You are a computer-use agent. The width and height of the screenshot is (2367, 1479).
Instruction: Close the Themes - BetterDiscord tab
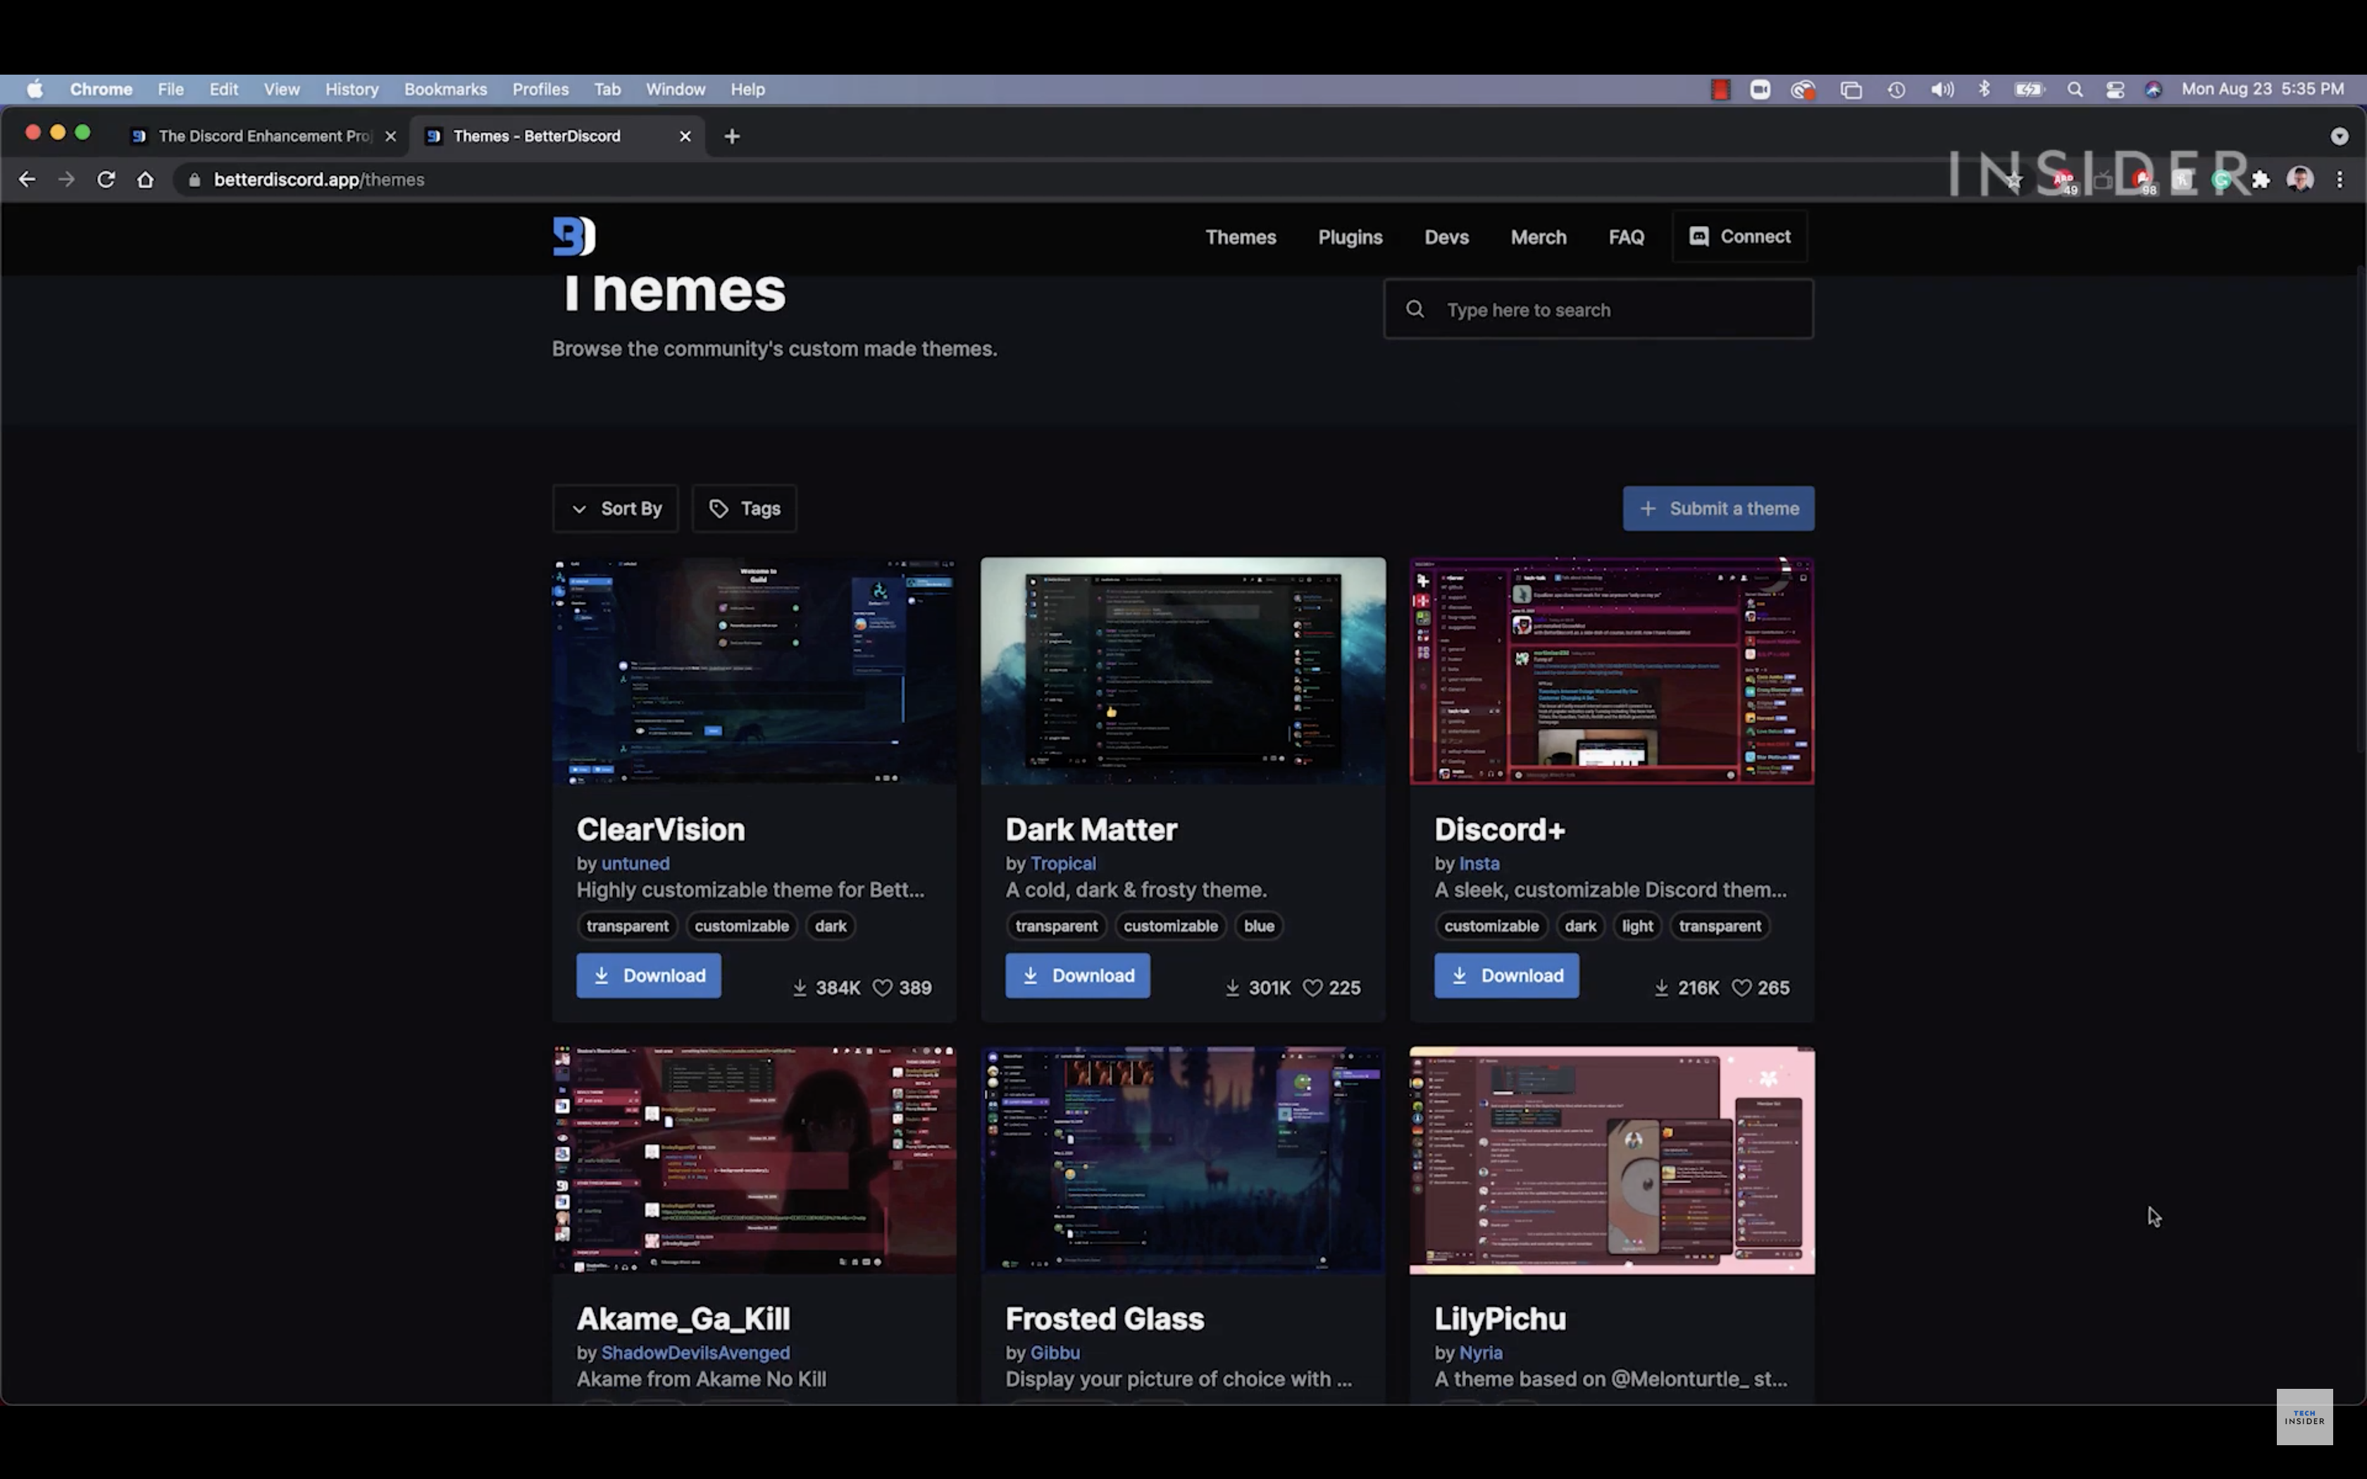click(685, 136)
